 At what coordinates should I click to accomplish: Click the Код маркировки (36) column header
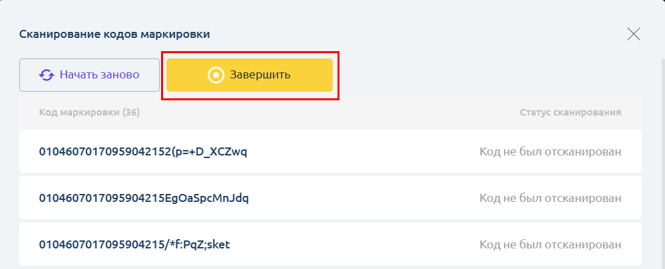[89, 112]
